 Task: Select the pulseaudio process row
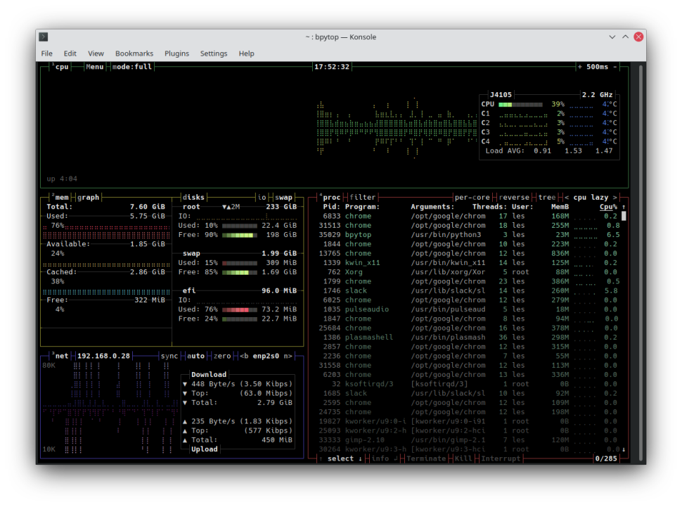[469, 309]
